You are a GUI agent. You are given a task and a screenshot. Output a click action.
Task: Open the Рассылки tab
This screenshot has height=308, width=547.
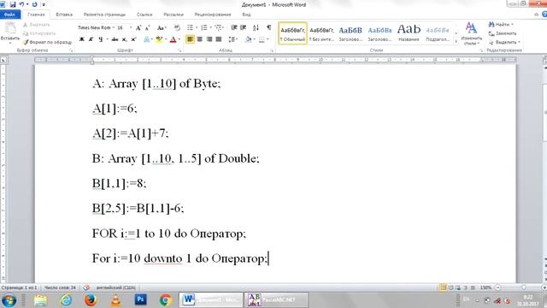coord(174,15)
